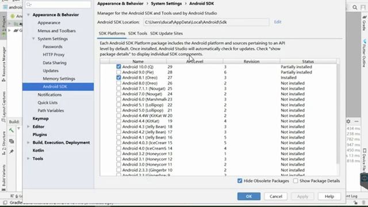Uncheck the Android 10.0 (Q) checkbox
The width and height of the screenshot is (368, 207).
point(118,67)
